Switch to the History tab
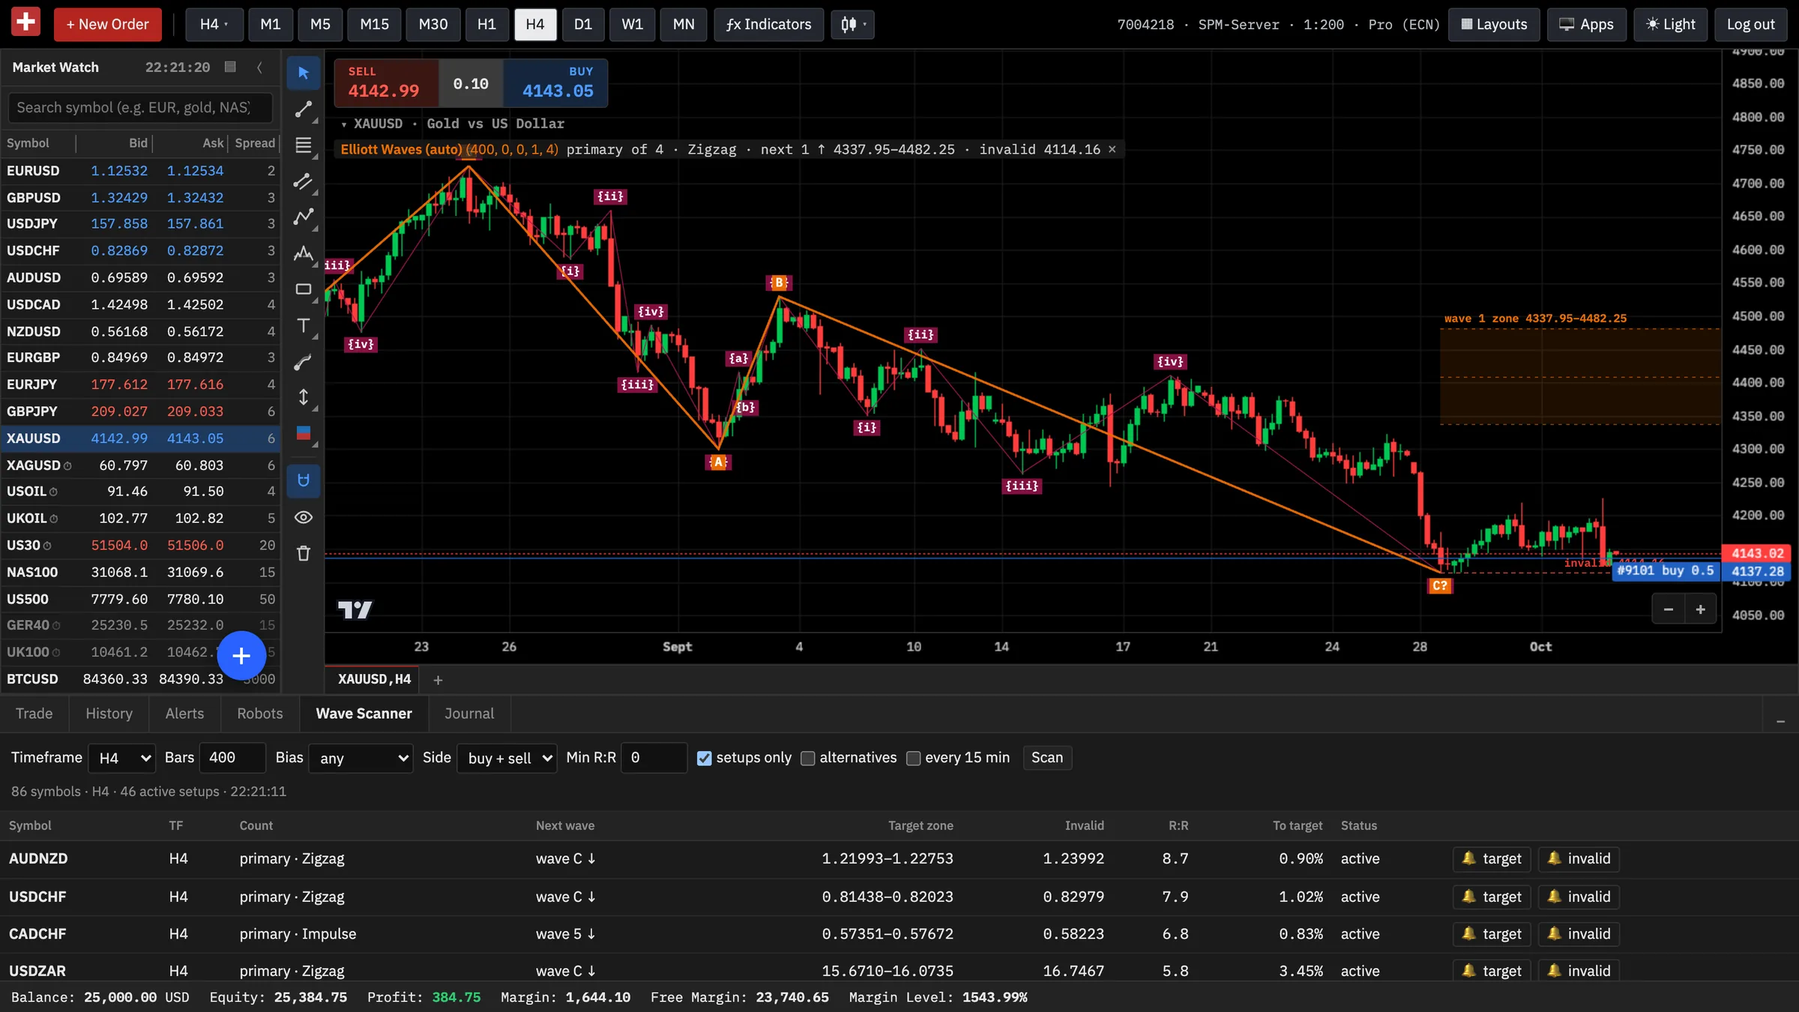This screenshot has height=1012, width=1799. coord(109,714)
